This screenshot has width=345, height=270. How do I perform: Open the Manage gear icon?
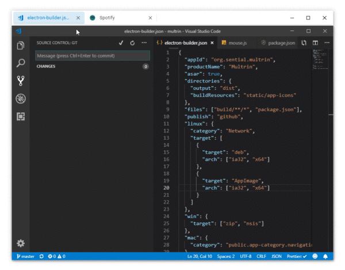(21, 243)
